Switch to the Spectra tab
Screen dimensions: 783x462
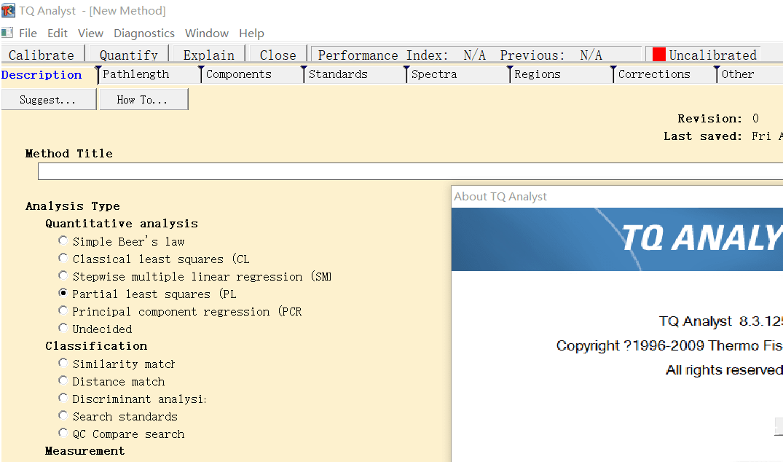(x=434, y=74)
